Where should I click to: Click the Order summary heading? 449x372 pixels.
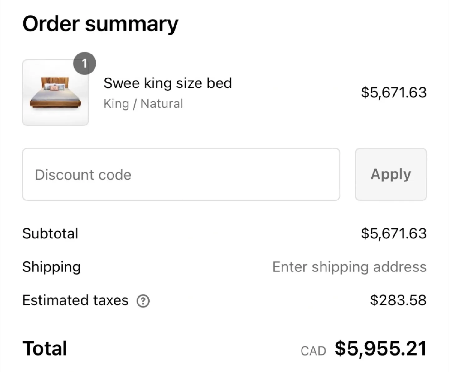pyautogui.click(x=100, y=24)
